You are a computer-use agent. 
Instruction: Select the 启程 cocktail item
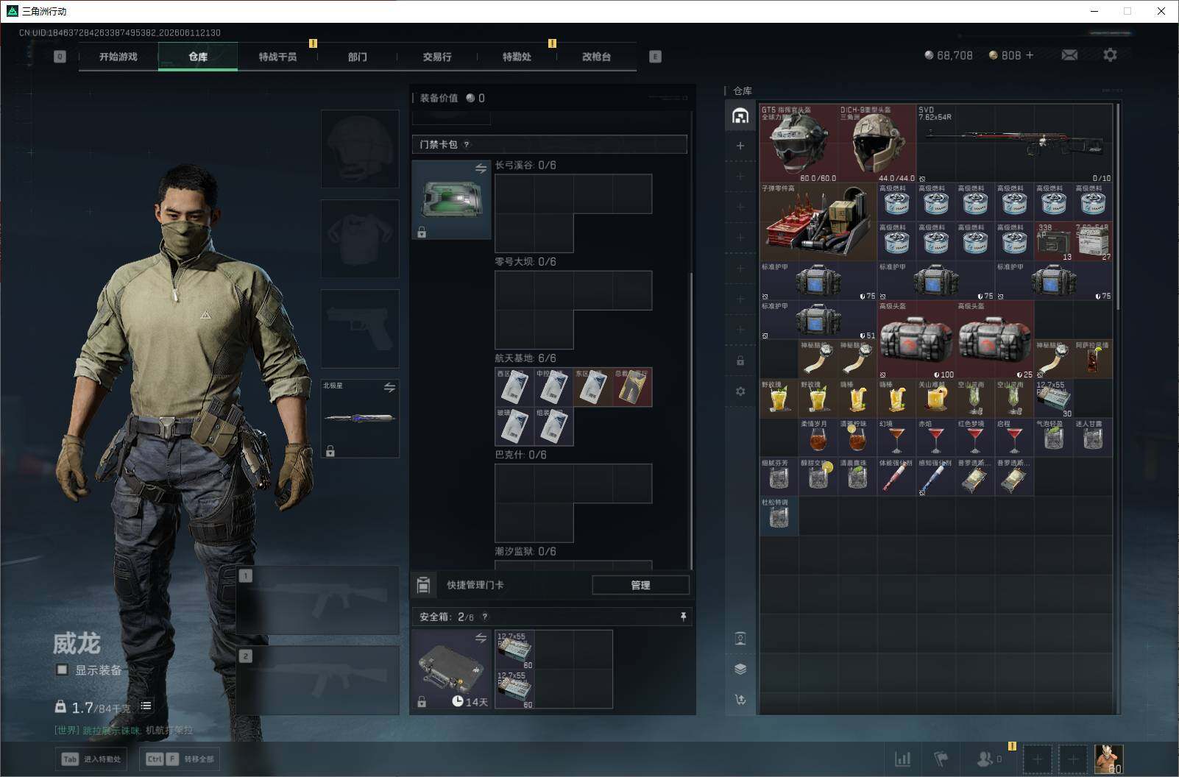[x=1014, y=437]
